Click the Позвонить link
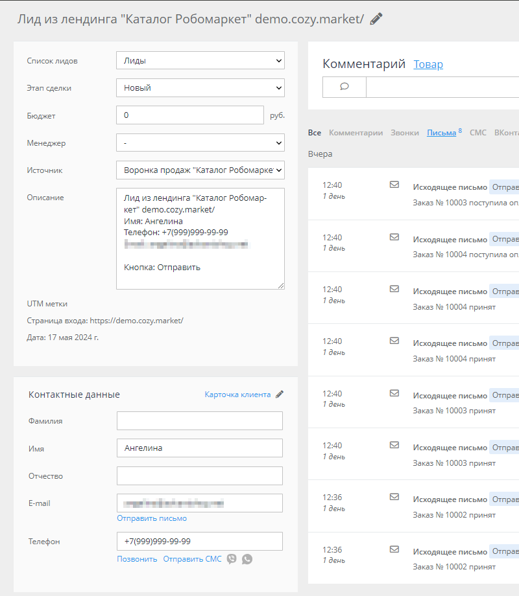This screenshot has width=519, height=596. point(137,559)
